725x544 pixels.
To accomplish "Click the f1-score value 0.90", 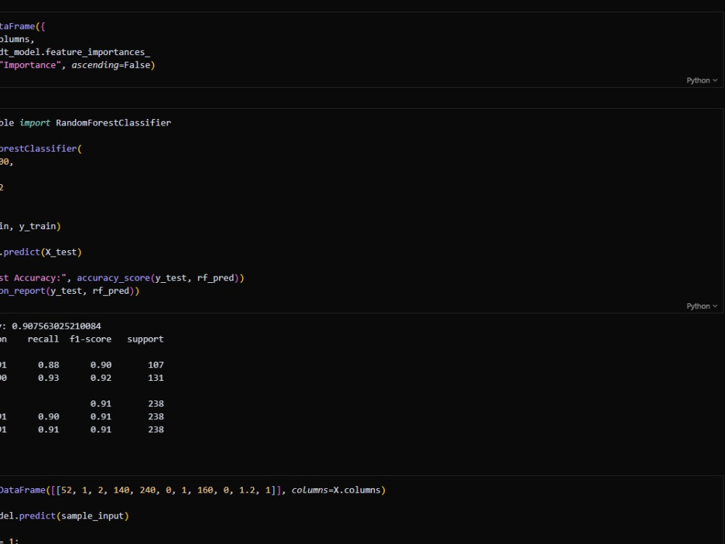I will pyautogui.click(x=101, y=365).
